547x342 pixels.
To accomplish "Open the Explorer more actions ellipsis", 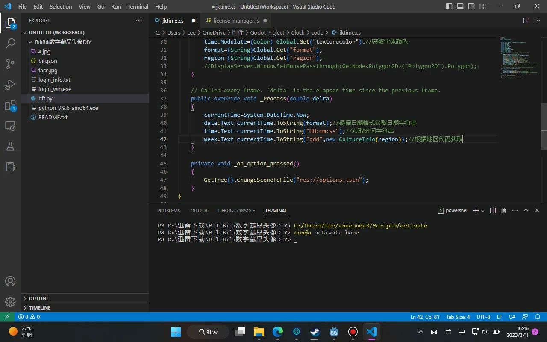I will coord(139,21).
